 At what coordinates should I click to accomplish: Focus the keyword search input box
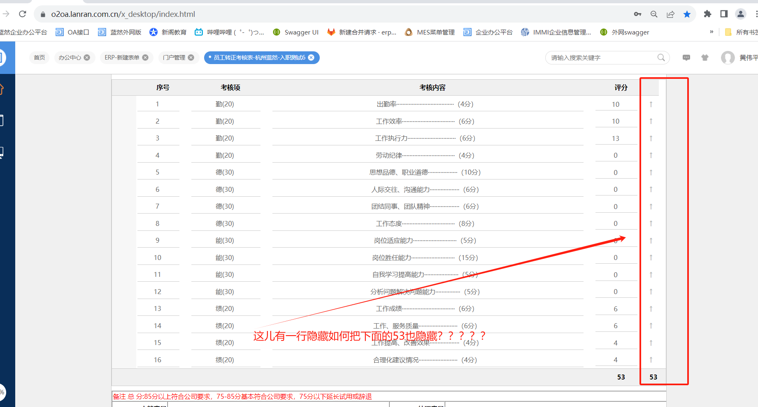(601, 57)
